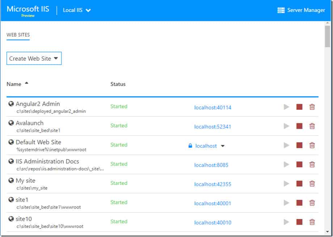
Task: Open the site10 name
Action: tap(24, 219)
